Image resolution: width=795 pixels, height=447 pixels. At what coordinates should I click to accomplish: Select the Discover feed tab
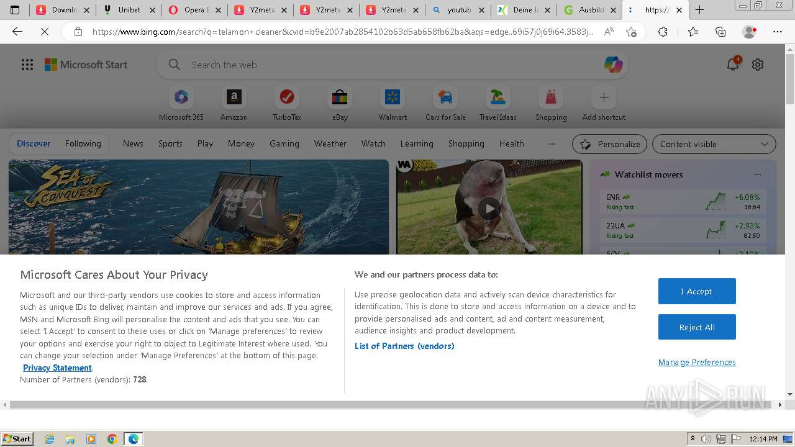[x=34, y=143]
